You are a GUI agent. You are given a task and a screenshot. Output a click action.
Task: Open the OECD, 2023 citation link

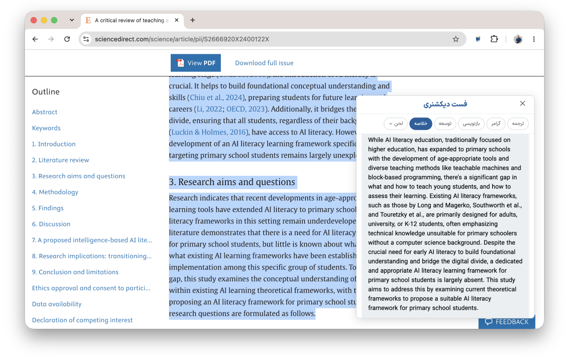(245, 109)
